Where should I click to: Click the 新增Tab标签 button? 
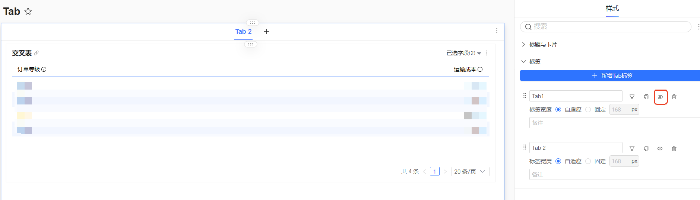pyautogui.click(x=612, y=75)
